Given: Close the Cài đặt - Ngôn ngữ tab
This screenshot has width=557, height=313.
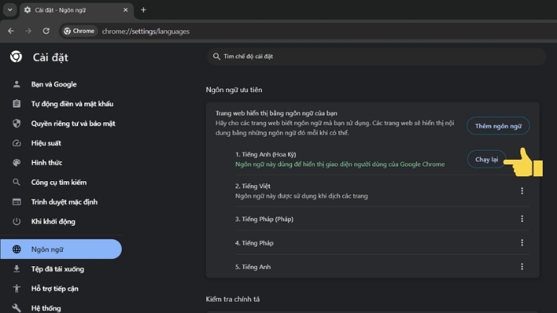Looking at the screenshot, I should 126,10.
